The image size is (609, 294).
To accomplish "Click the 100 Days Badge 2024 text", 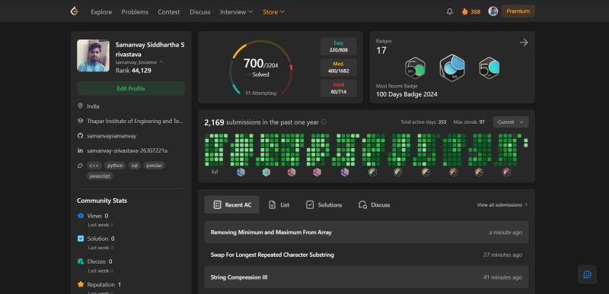I will click(x=407, y=94).
